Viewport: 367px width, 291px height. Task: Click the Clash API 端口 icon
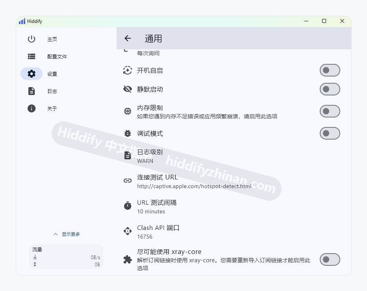click(128, 231)
